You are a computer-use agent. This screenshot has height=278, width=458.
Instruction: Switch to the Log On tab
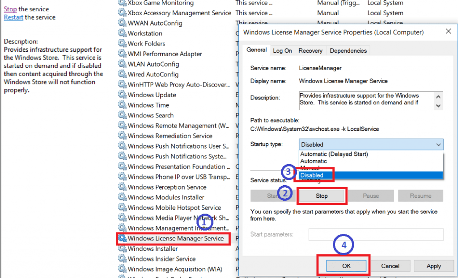tap(282, 51)
